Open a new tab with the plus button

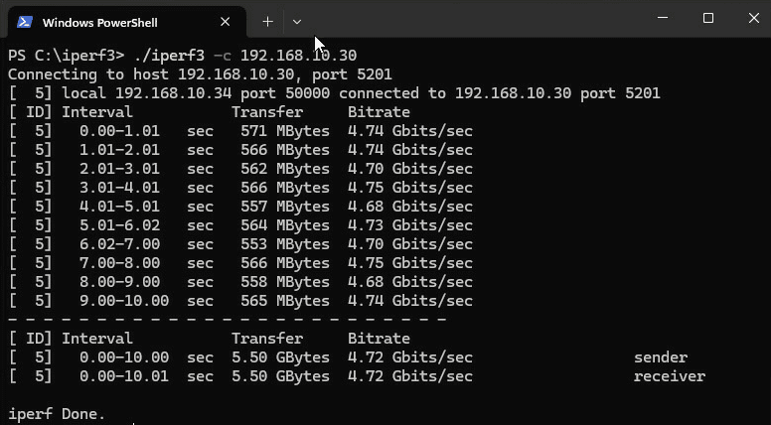[x=267, y=21]
